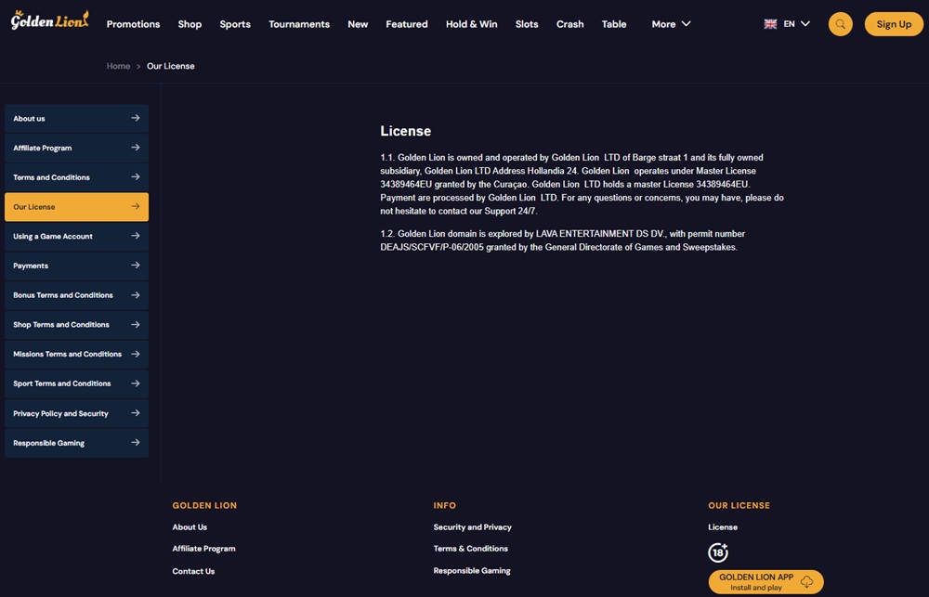
Task: Click the arrow icon beside About us
Action: click(136, 118)
